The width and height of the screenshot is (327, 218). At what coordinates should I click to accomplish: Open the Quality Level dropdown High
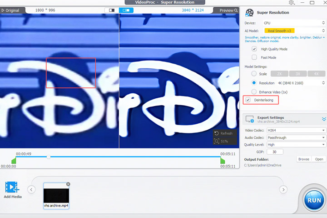296,145
